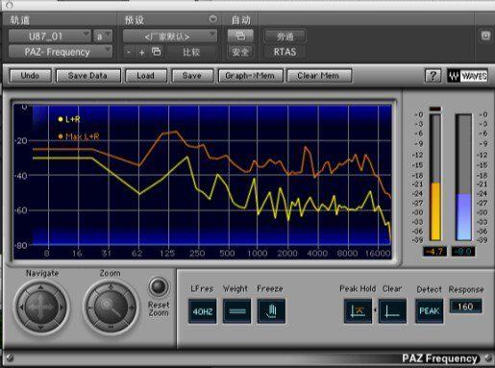Open help with the question mark icon
The image size is (495, 368).
pos(433,76)
